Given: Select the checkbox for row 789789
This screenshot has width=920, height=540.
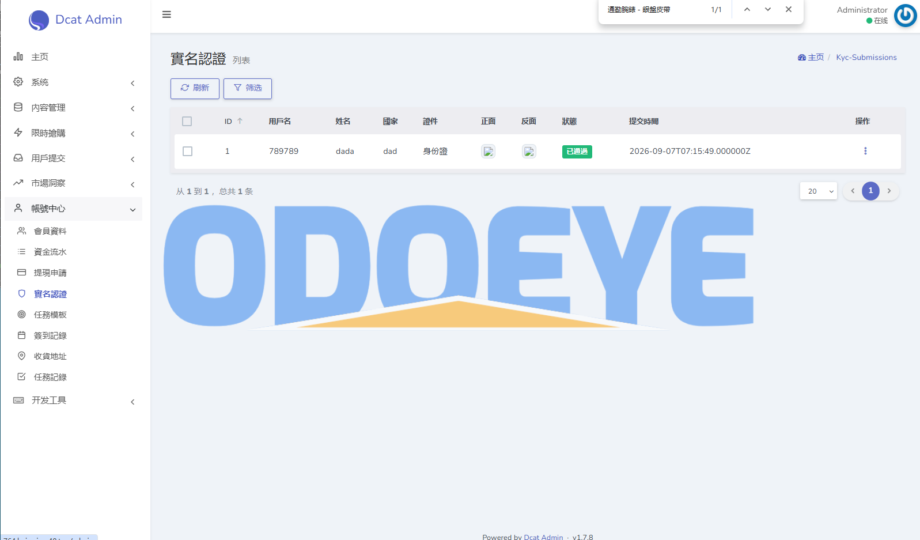Looking at the screenshot, I should [187, 151].
